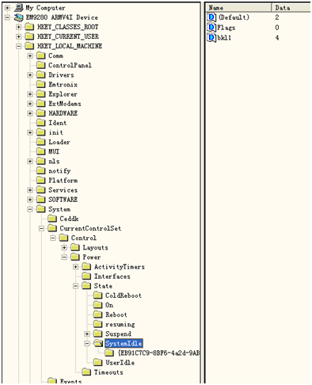312x385 pixels.
Task: Click the EM9280 ARMV4I Device icon
Action: [x=19, y=17]
